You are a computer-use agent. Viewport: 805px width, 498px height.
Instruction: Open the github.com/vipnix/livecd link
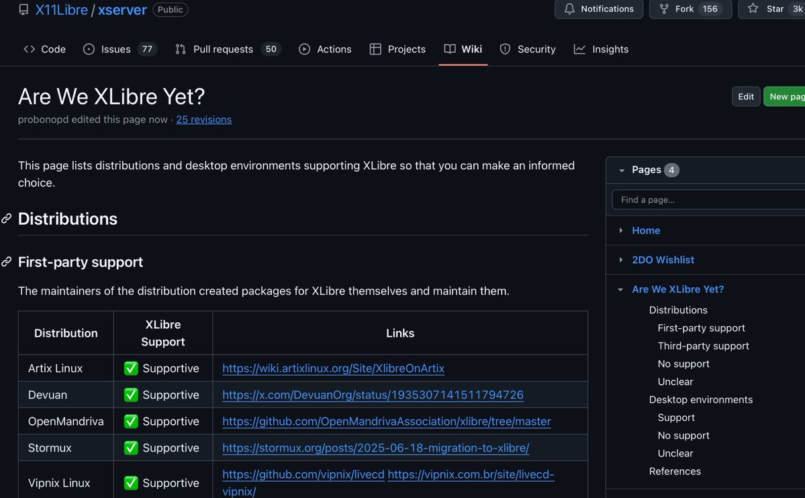[303, 475]
